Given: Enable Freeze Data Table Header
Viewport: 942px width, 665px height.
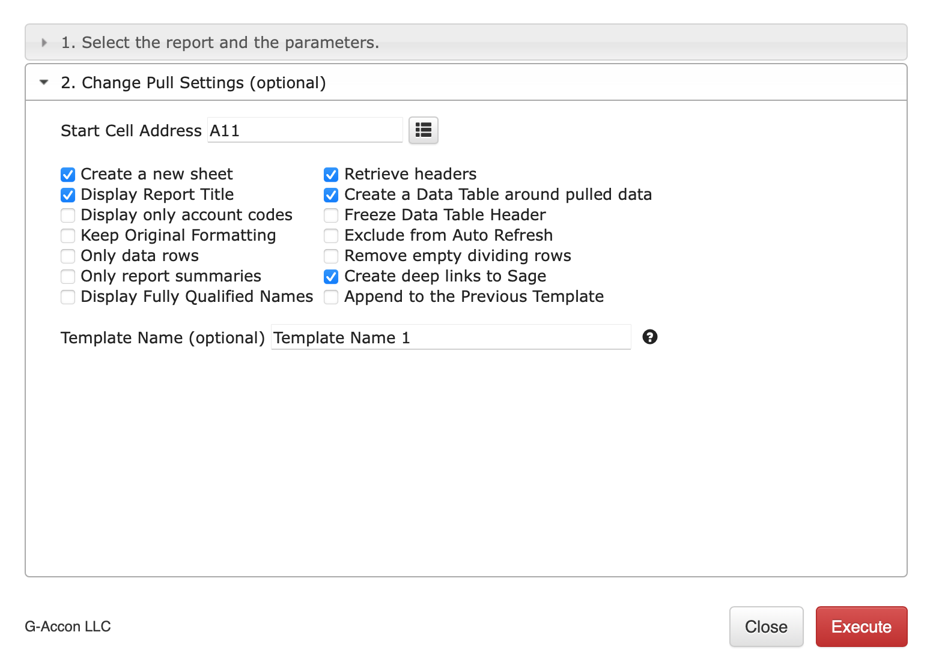Looking at the screenshot, I should tap(331, 215).
